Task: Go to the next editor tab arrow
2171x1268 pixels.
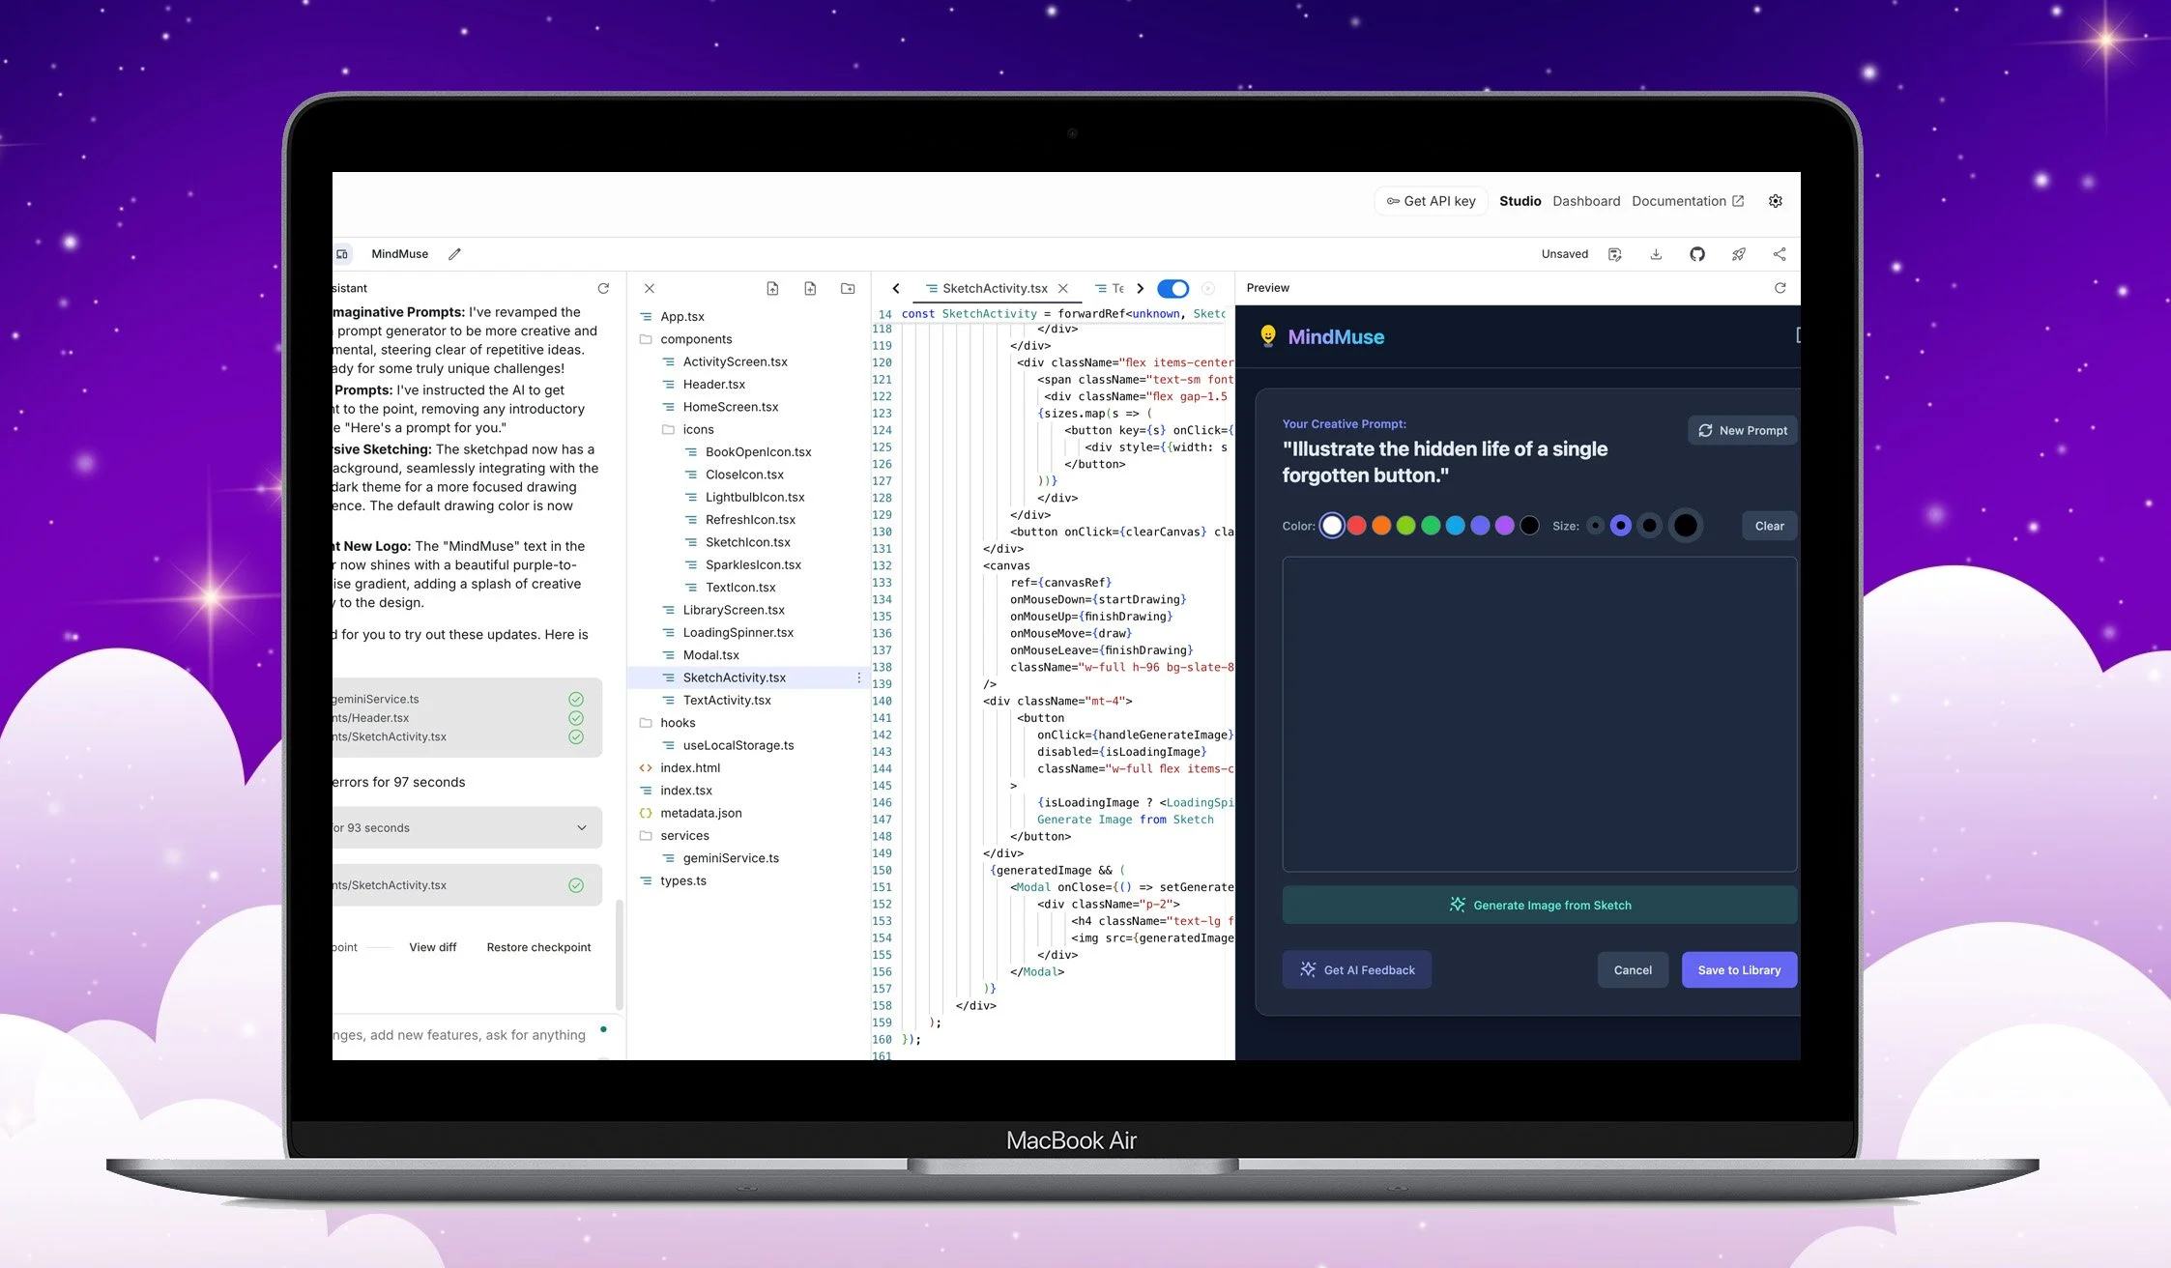Action: pos(1140,288)
